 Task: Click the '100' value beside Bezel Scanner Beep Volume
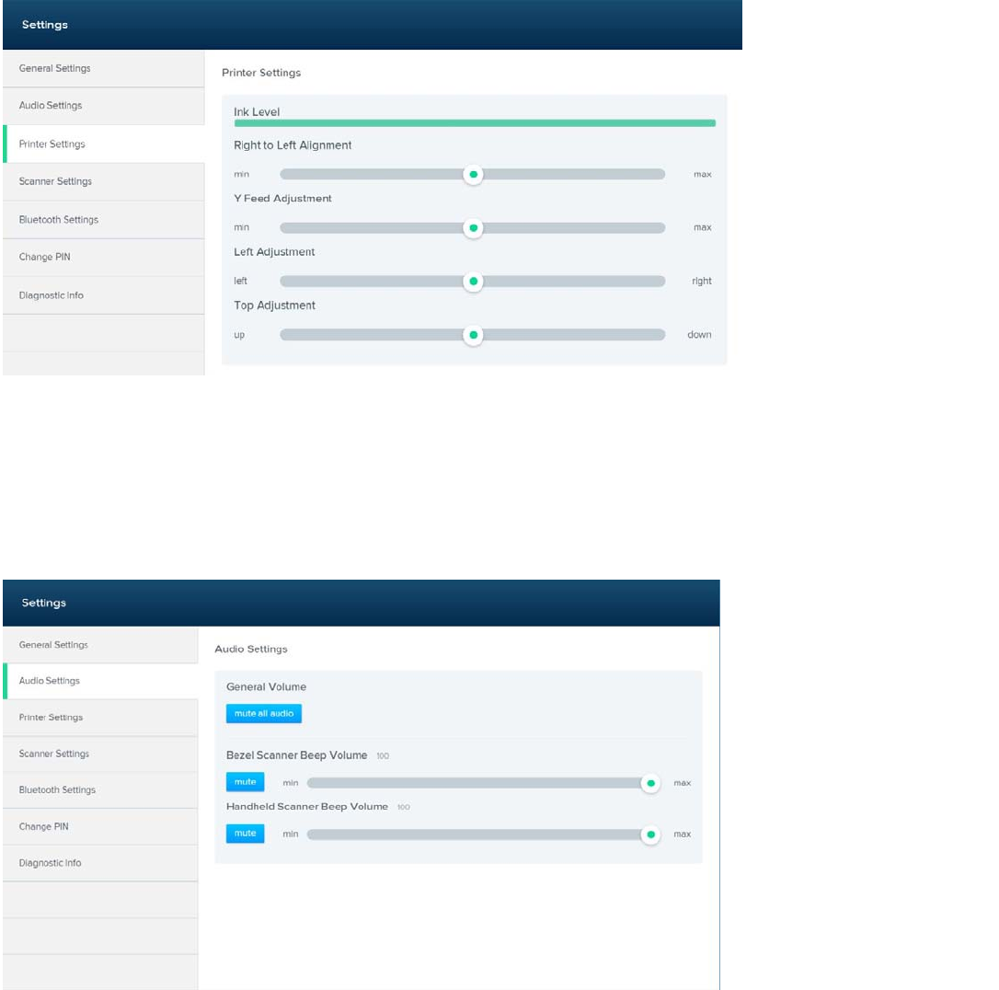(383, 756)
